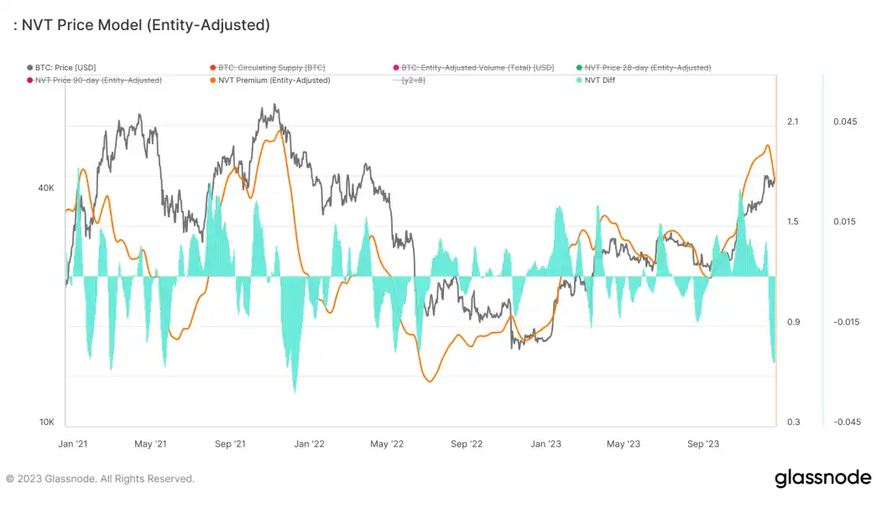The image size is (882, 508).
Task: Click the pink dot beside NVT Price 90-day
Action: 30,80
